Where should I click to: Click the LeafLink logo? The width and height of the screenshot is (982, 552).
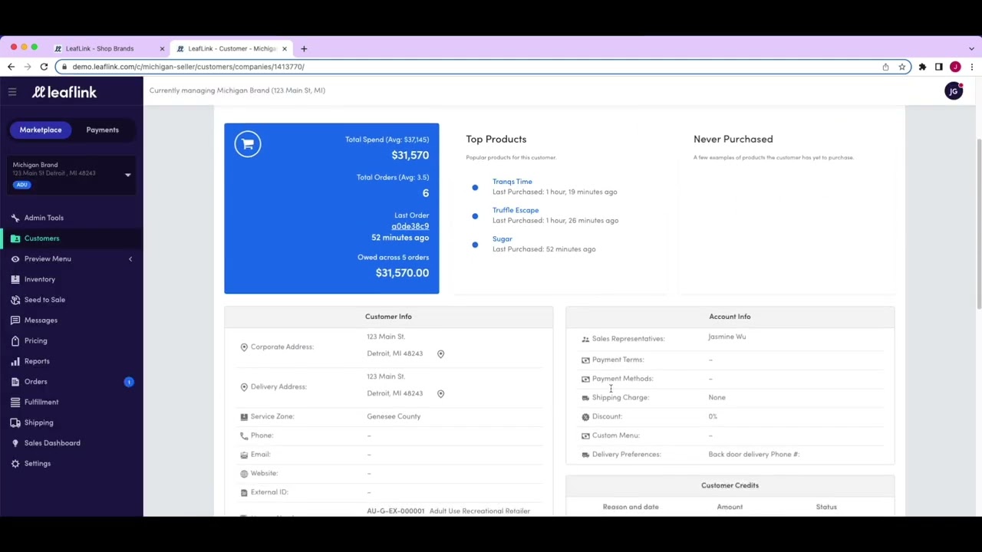coord(64,92)
